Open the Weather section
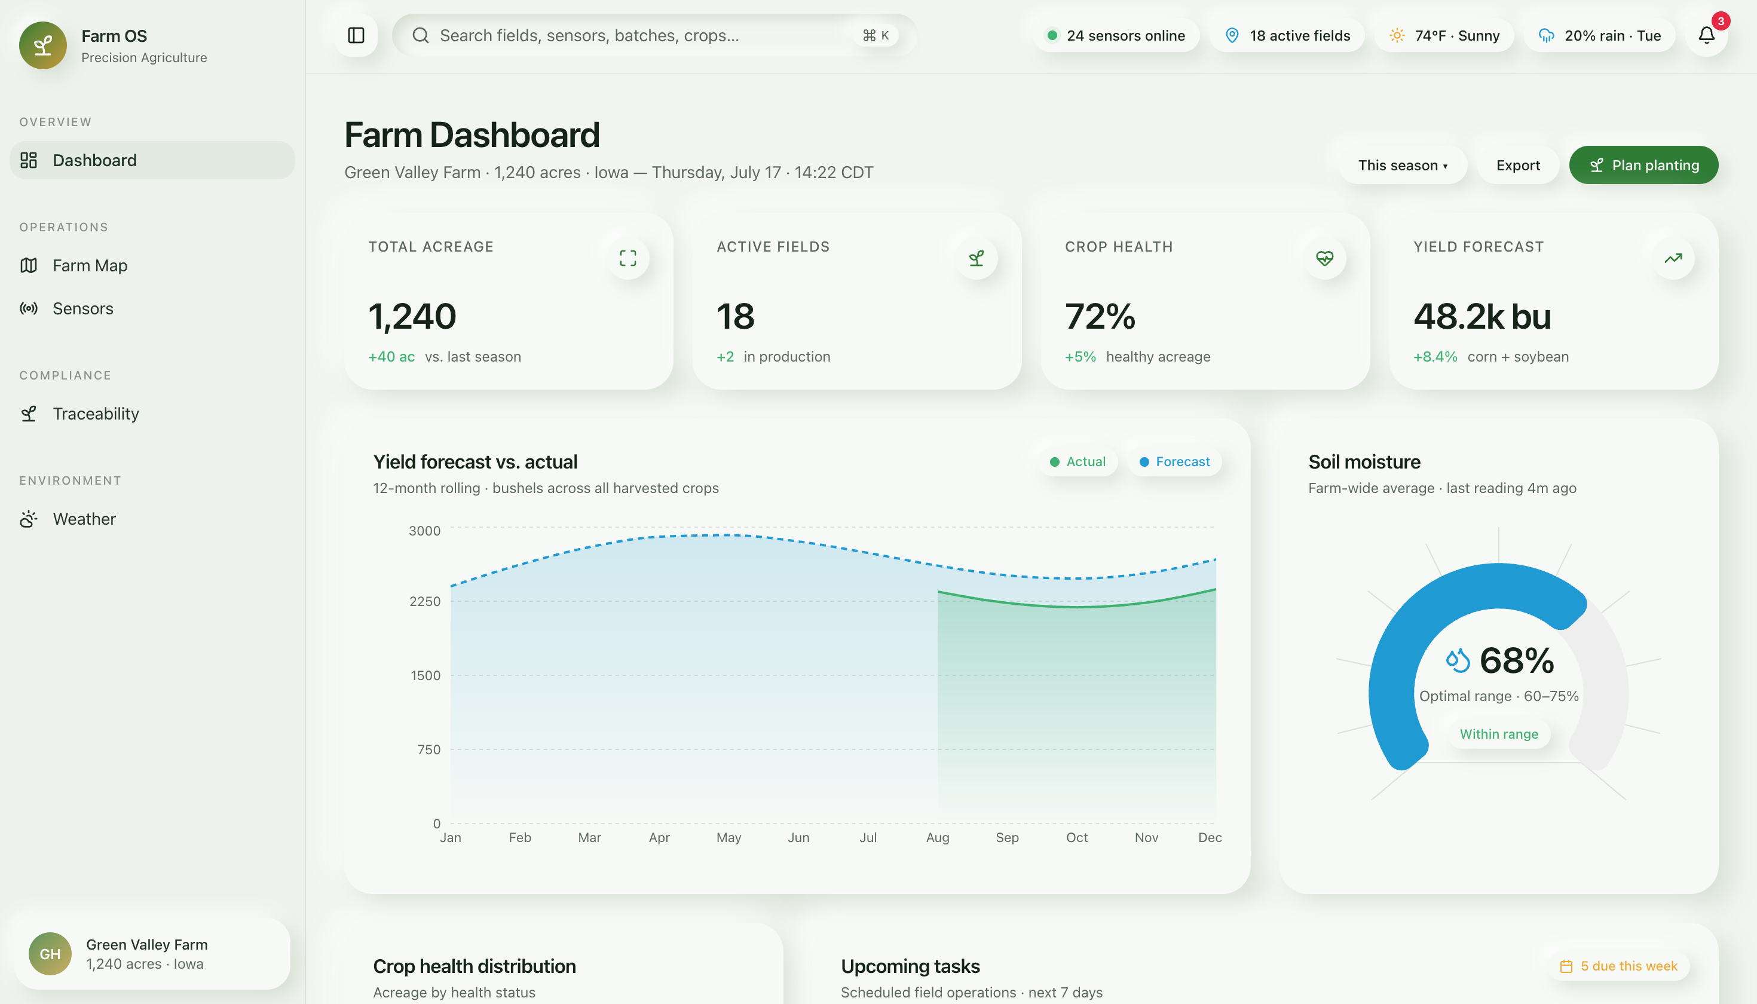This screenshot has height=1004, width=1757. click(x=152, y=519)
